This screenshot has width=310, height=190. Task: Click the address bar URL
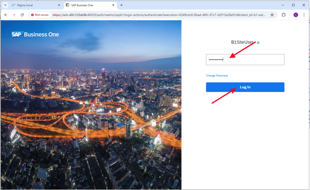pyautogui.click(x=157, y=15)
